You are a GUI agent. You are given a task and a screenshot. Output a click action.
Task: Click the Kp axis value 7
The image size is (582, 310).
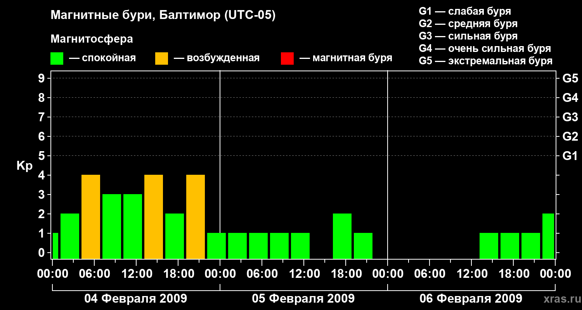(x=42, y=117)
